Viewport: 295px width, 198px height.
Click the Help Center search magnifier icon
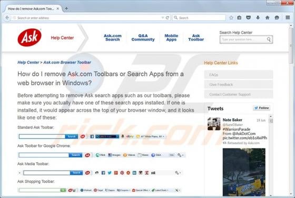[x=269, y=39]
